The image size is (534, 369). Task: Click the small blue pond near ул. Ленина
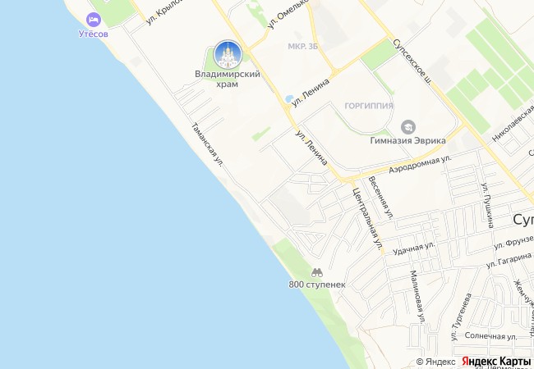(289, 99)
